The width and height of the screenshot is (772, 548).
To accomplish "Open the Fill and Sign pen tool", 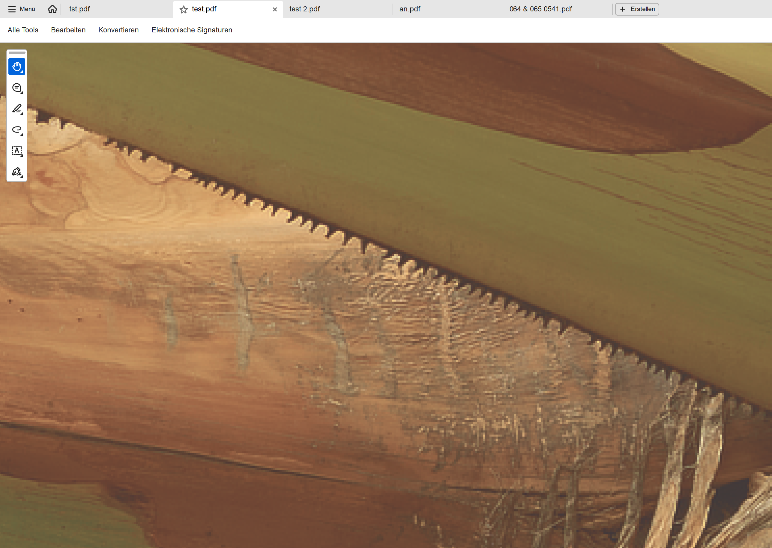I will pos(17,172).
